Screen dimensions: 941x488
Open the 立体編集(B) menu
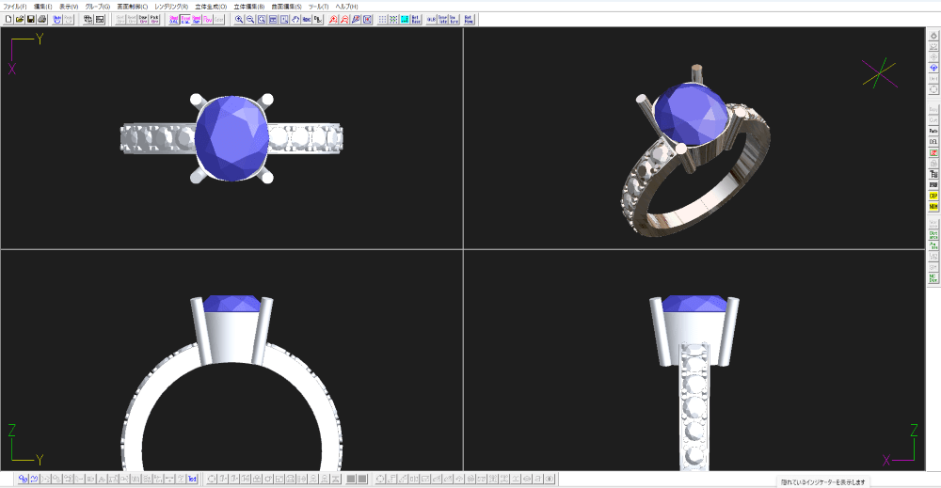point(249,6)
